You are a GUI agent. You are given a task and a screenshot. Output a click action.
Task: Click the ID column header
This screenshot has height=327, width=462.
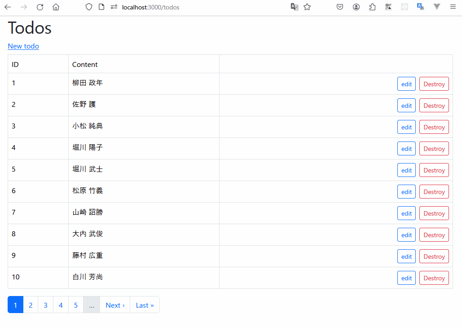pos(38,64)
